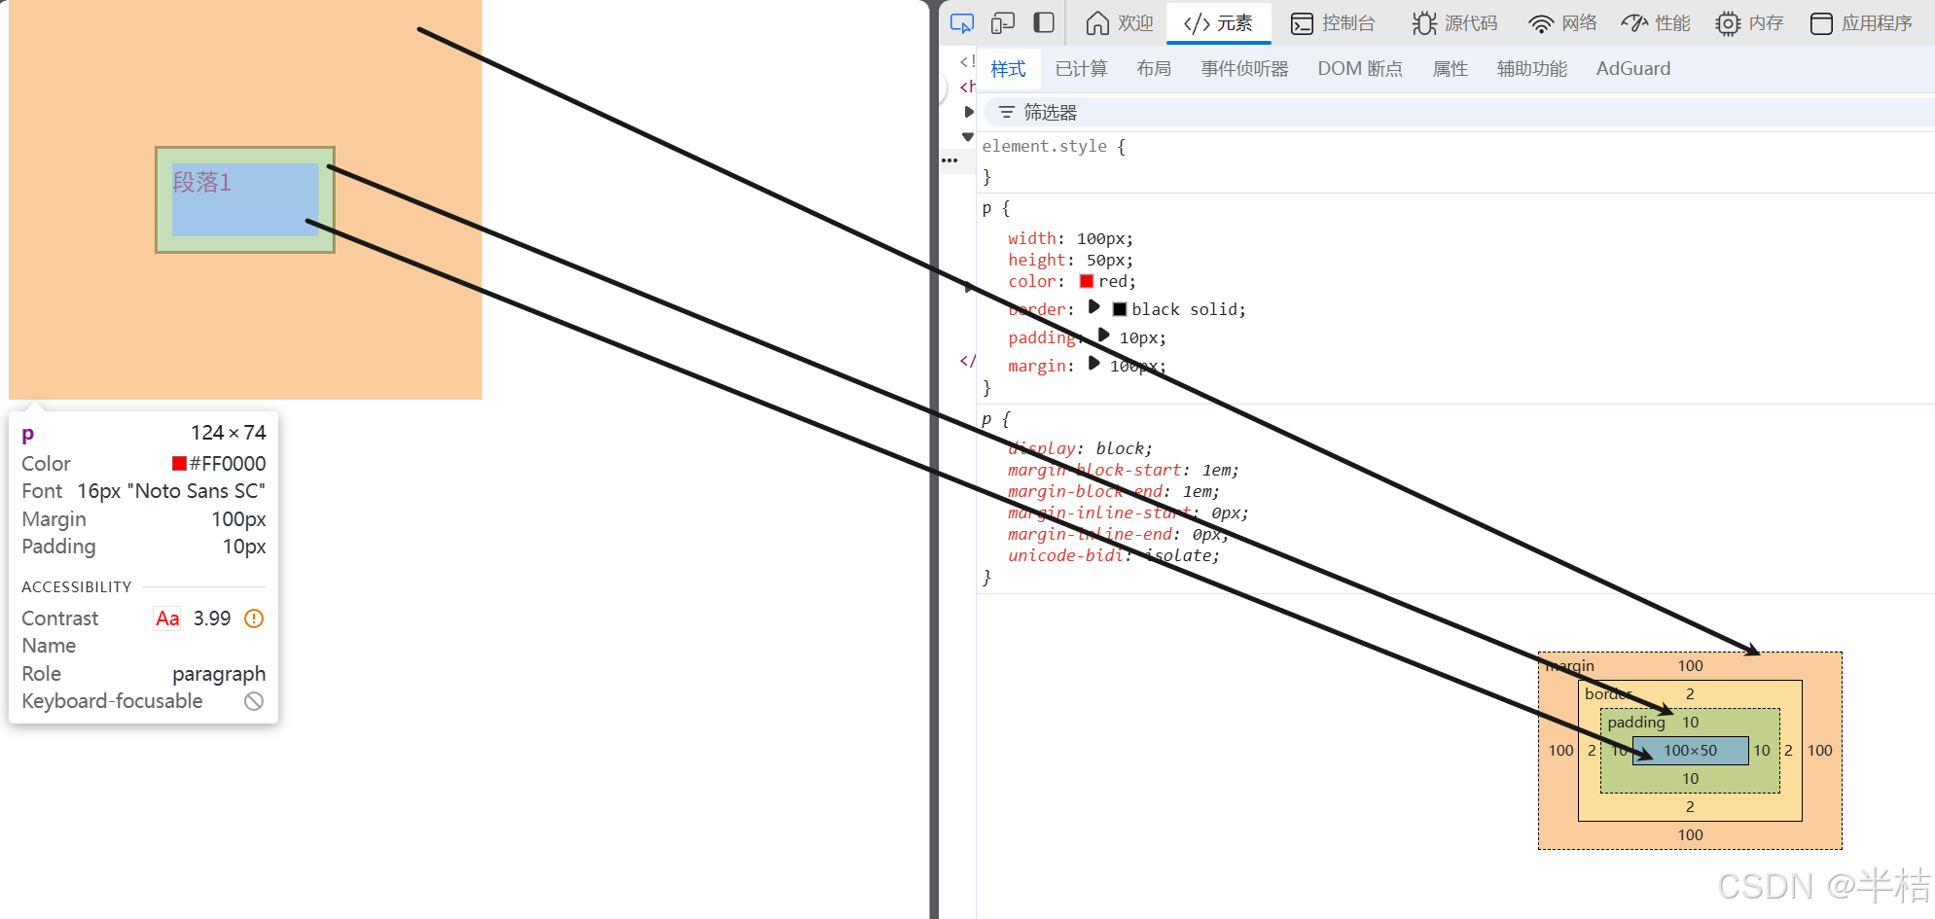Open the 性能 performance panel

click(x=1656, y=23)
